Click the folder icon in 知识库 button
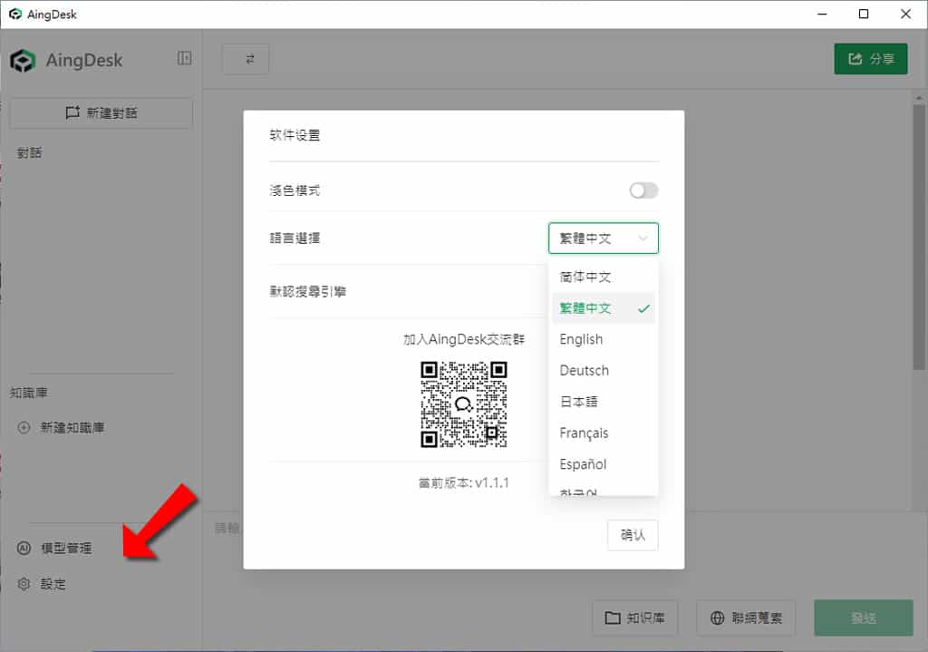The height and width of the screenshot is (652, 928). point(613,618)
